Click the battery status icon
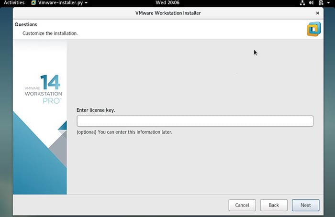Viewport: 335px width, 217px height. coord(321,3)
